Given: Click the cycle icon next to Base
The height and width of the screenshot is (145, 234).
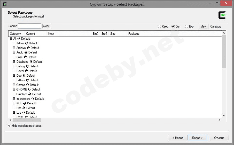Looking at the screenshot, I should pos(25,57).
